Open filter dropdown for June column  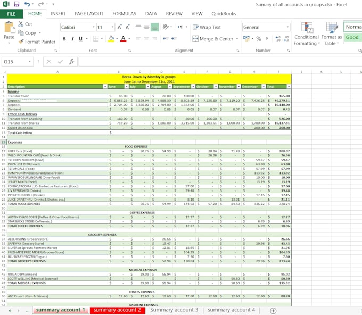coord(127,87)
